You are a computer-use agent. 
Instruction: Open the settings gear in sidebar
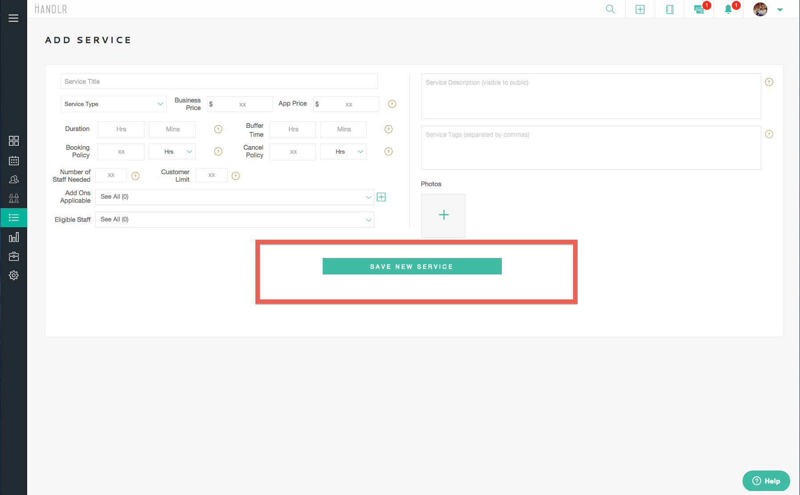click(x=14, y=275)
